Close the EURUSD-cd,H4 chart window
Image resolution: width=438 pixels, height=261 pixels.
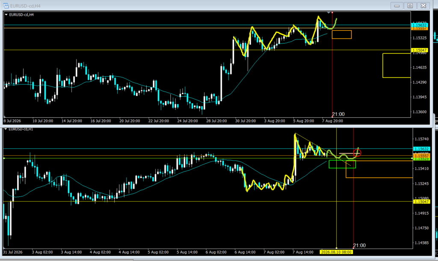423,6
